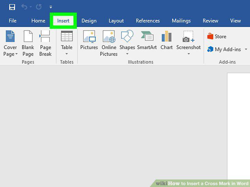Click the Save floppy disk icon
Viewport: 250px width, 187px height.
(12, 7)
